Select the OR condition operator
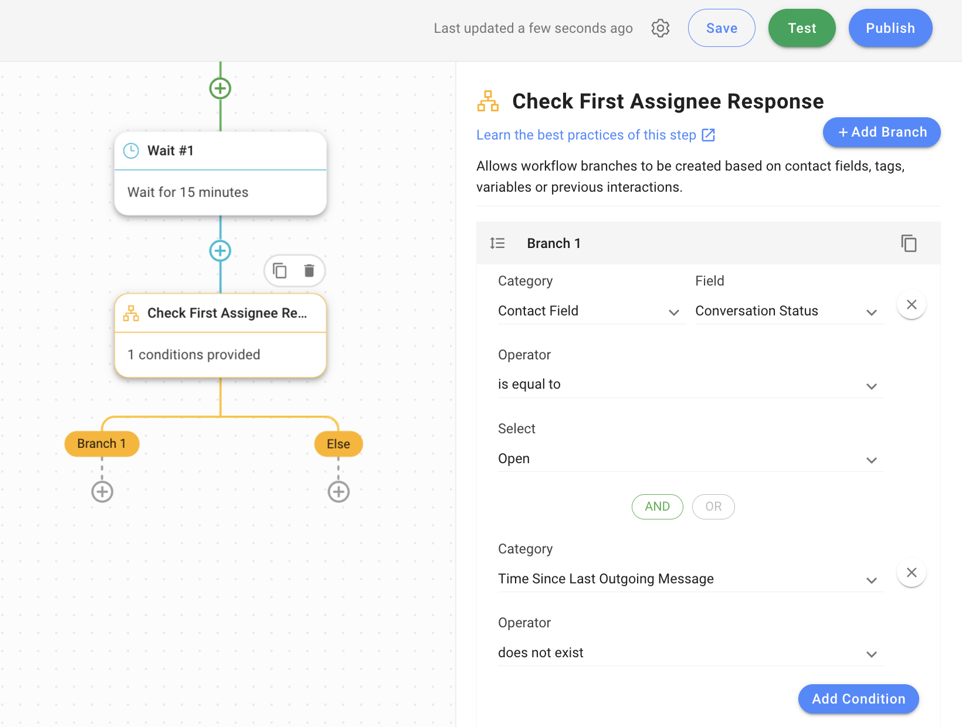The image size is (962, 727). (x=713, y=507)
